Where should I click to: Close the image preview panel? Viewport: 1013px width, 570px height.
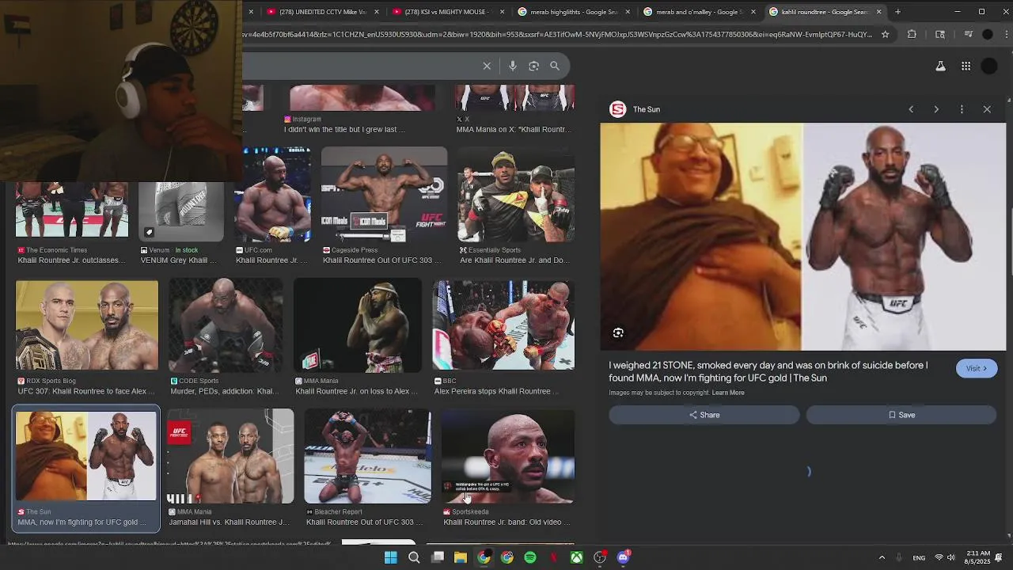coord(987,109)
